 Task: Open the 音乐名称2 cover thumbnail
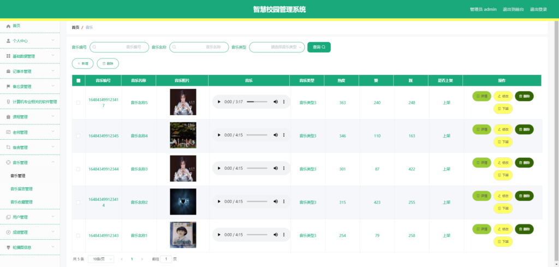coord(183,202)
